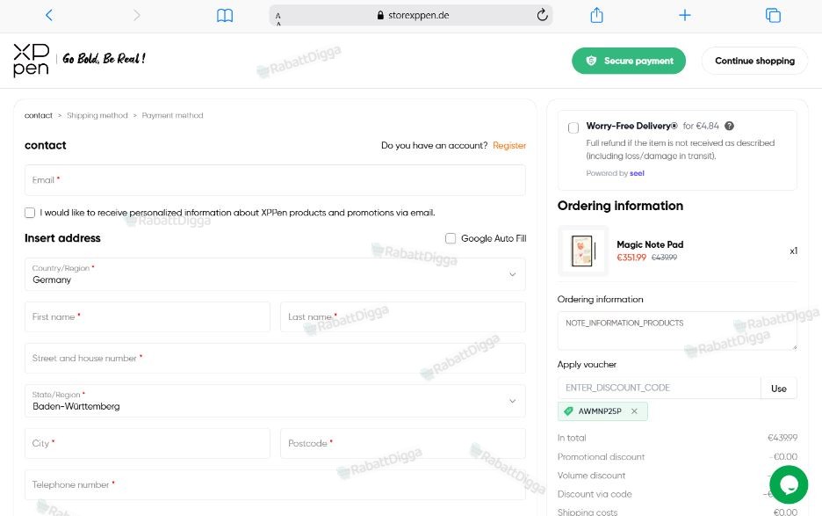Tick the personalized email promotions checkbox

30,213
